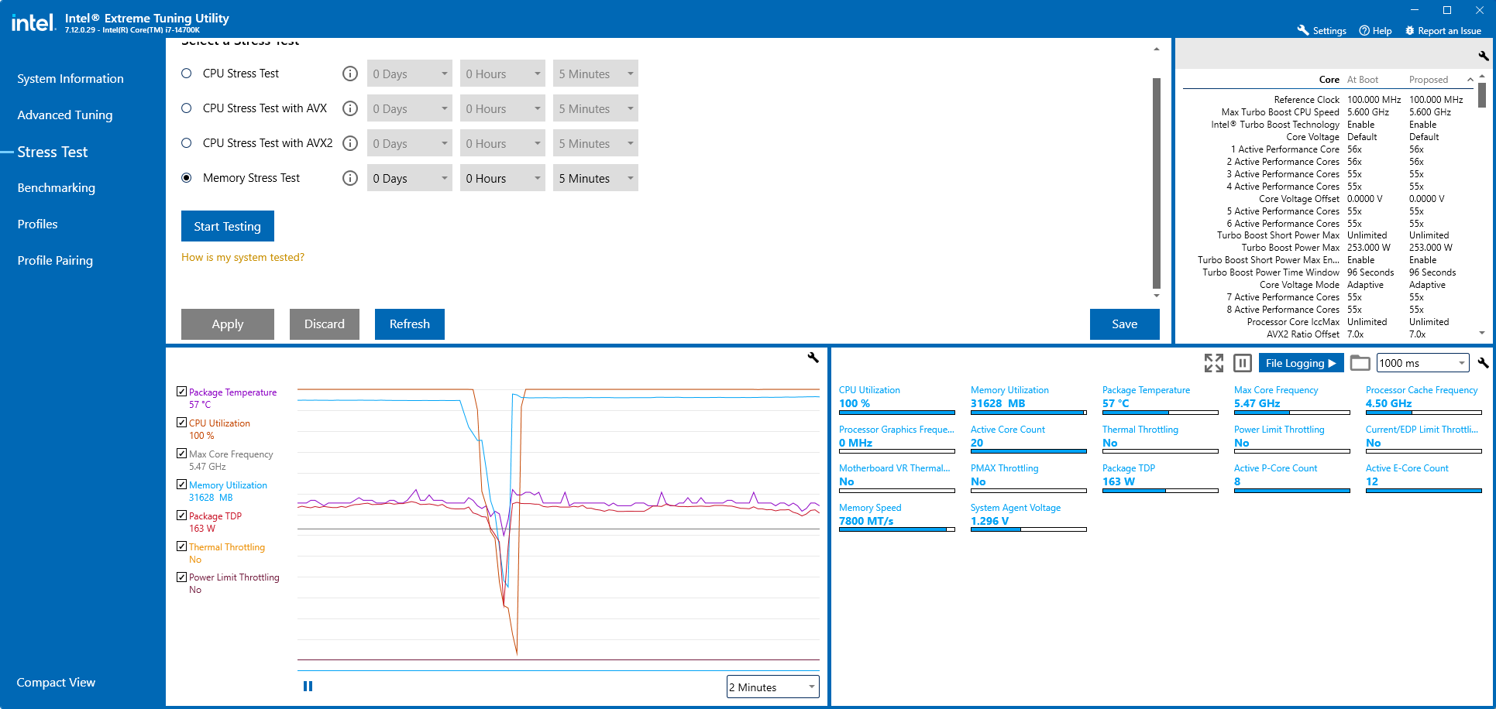The height and width of the screenshot is (709, 1496).
Task: Open Hours dropdown for Memory Stress Test
Action: click(x=503, y=178)
